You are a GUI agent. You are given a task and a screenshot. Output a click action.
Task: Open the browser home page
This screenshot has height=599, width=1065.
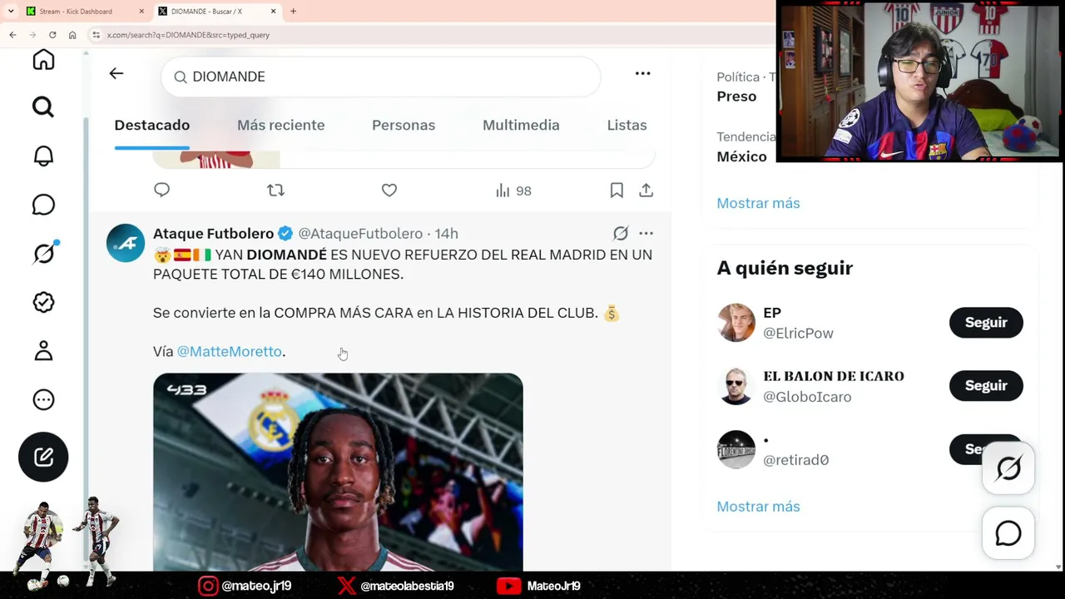tap(72, 35)
